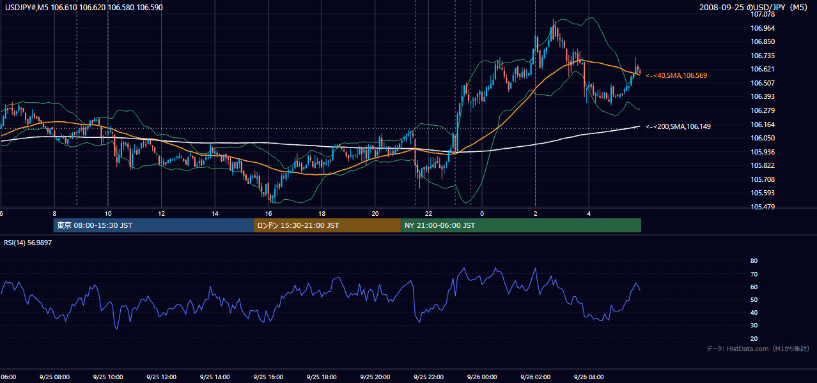Click hour tick 22 under price chart
This screenshot has height=383, width=817.
(x=429, y=213)
